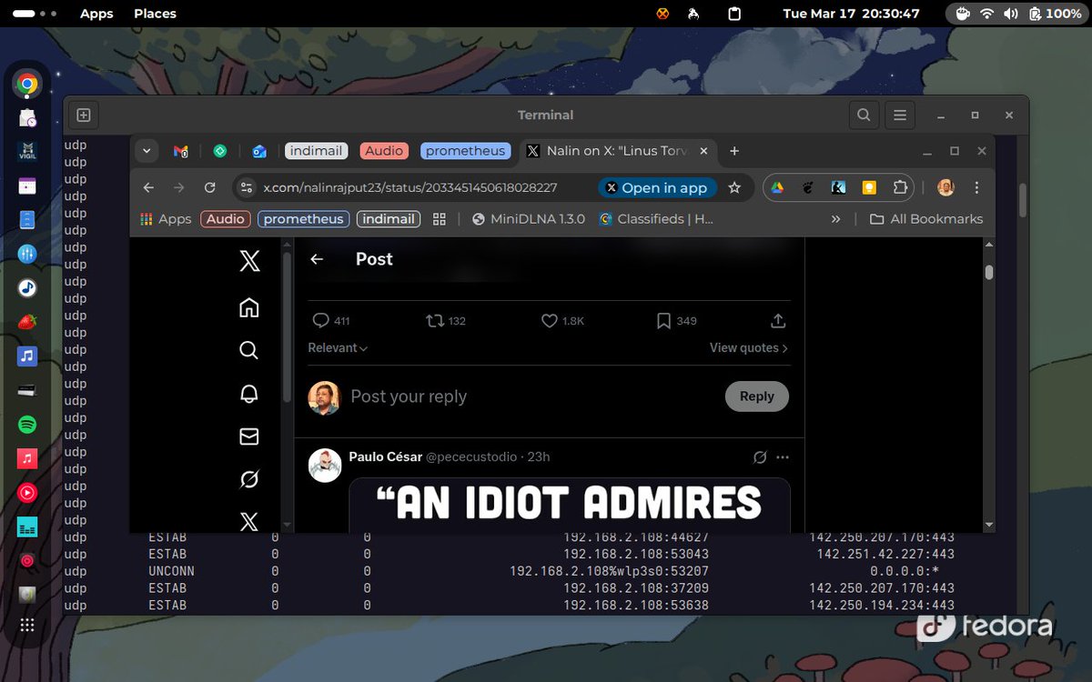Click the grey Reply button

(x=757, y=396)
